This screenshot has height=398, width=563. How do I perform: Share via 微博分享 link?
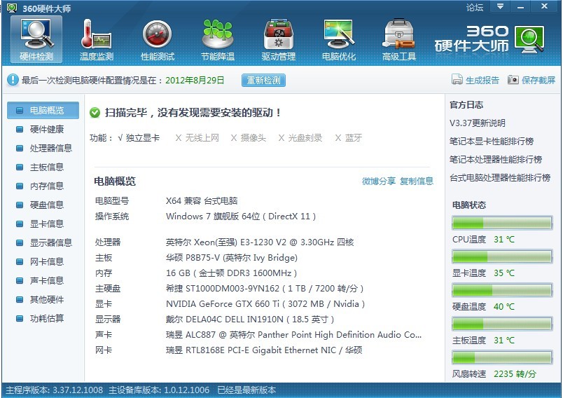[379, 181]
